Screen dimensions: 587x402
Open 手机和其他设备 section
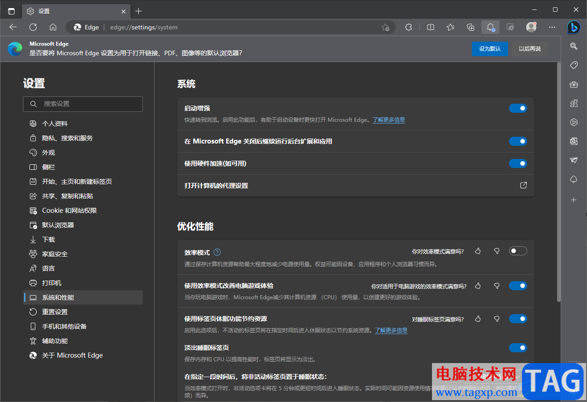(x=83, y=326)
